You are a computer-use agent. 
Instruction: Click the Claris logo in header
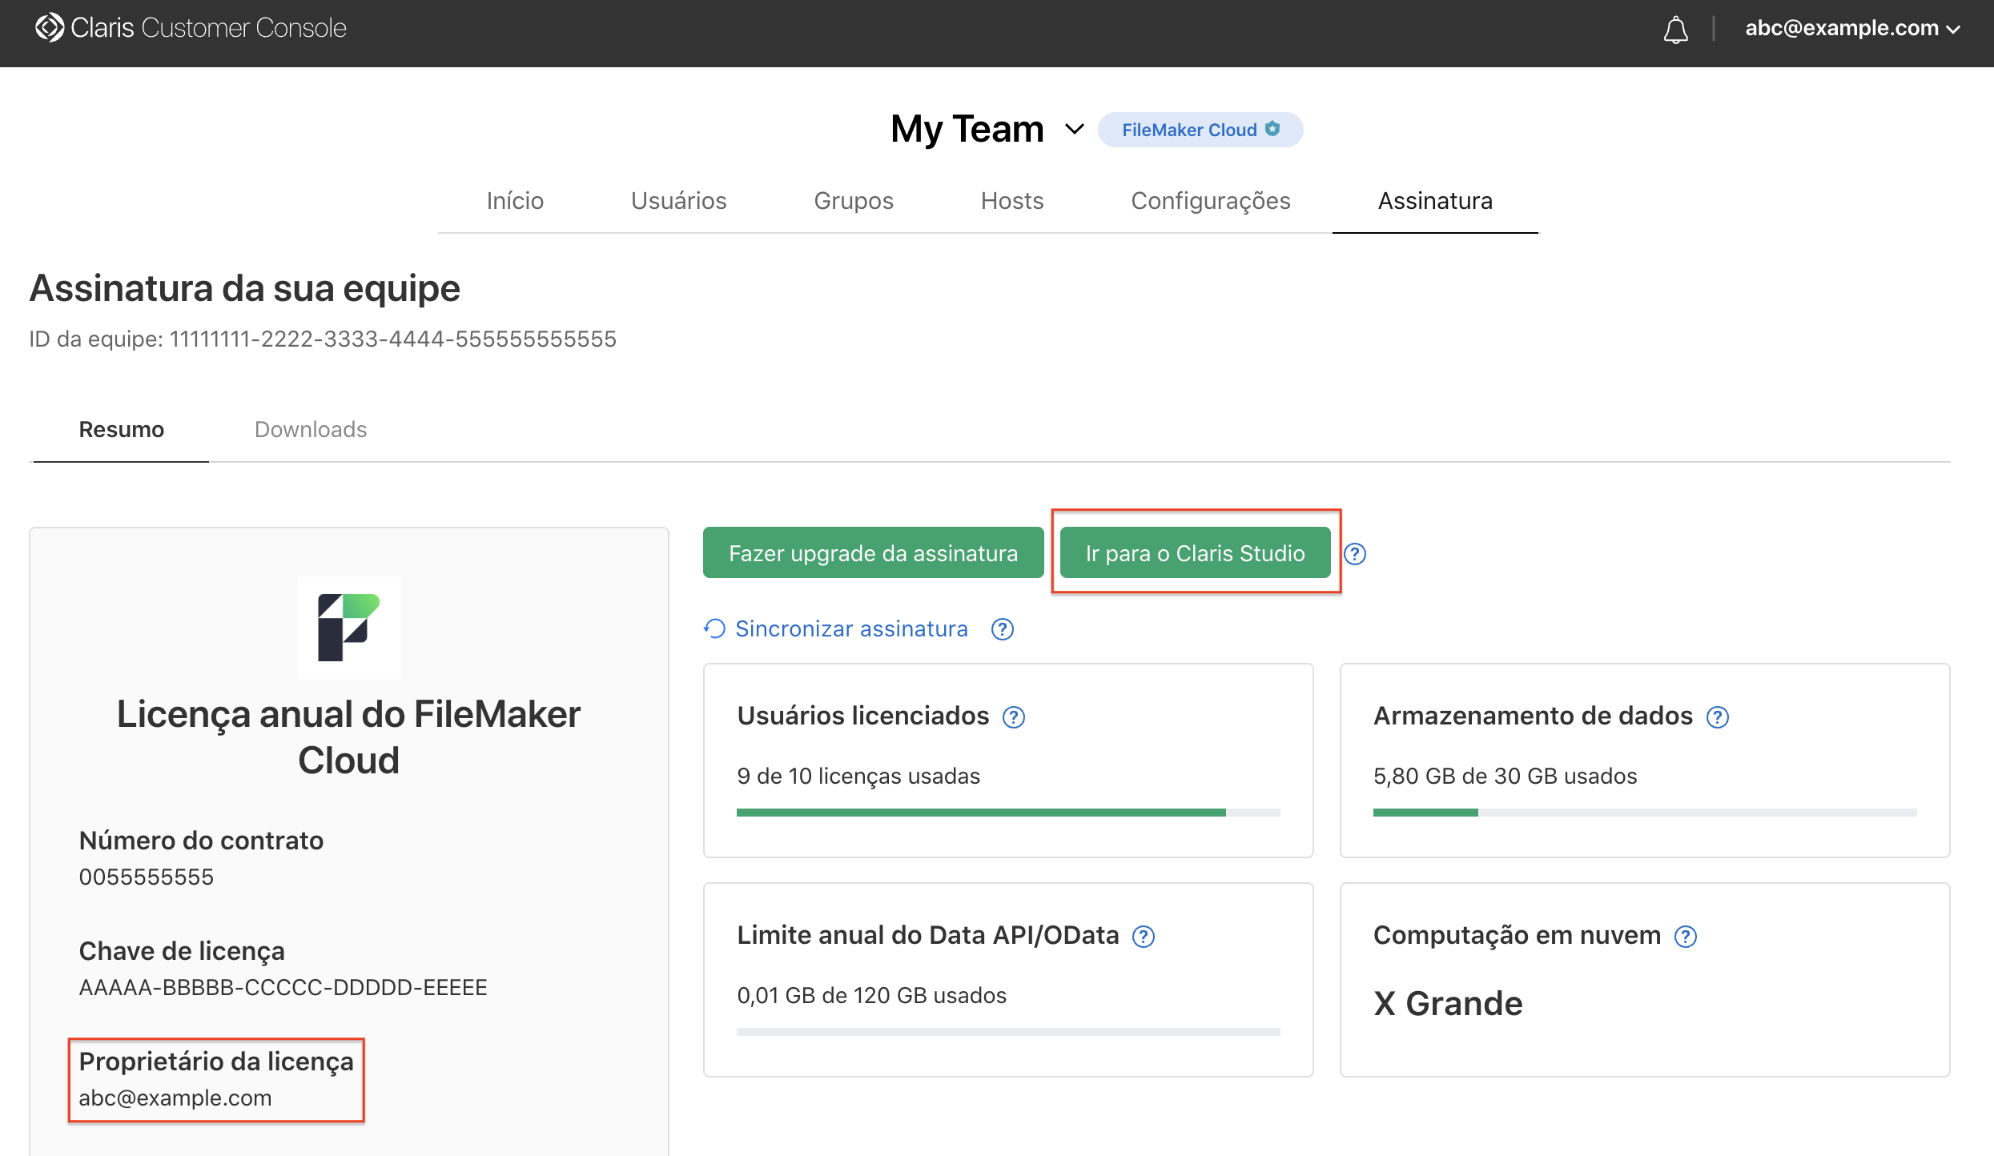click(x=49, y=28)
